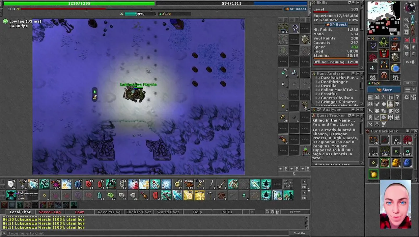The width and height of the screenshot is (419, 237).
Task: Open the Store button
Action: [384, 90]
